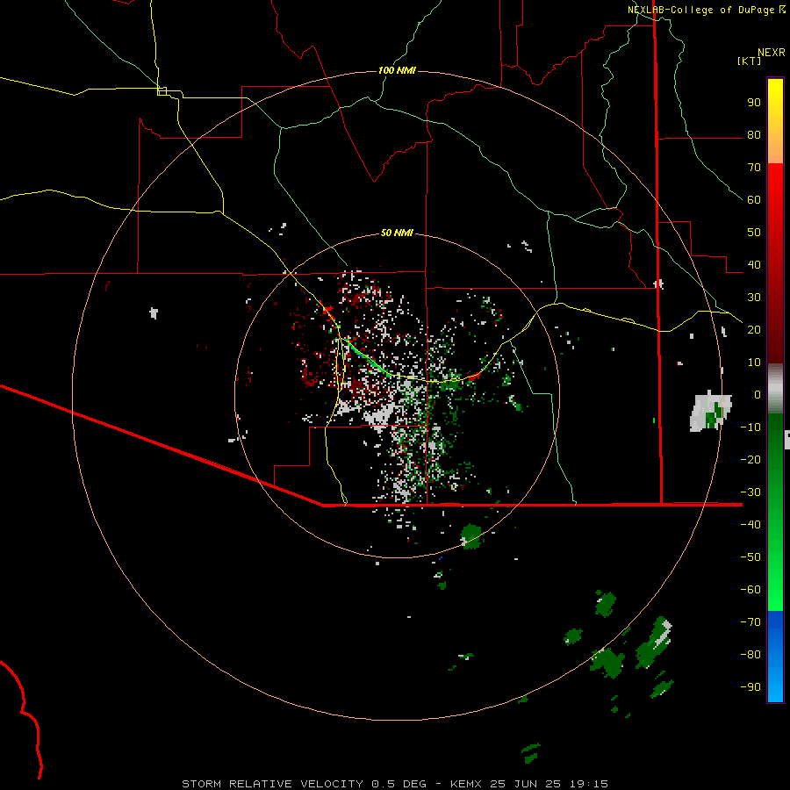The image size is (790, 790).
Task: Click the positive 10 scale label
Action: point(754,363)
